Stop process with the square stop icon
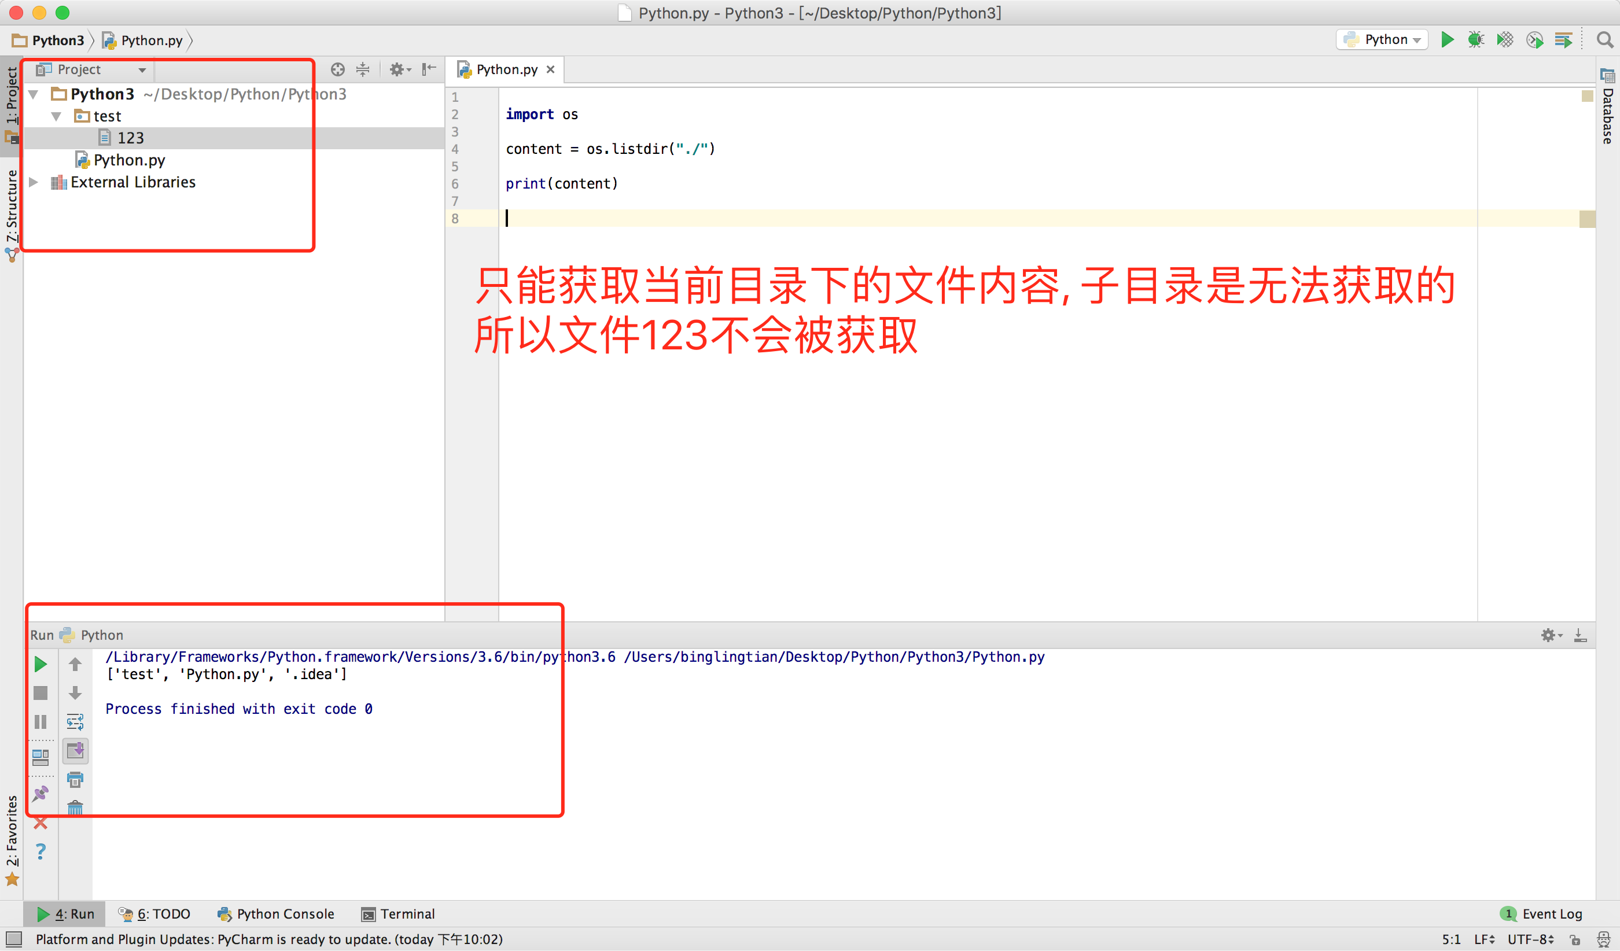This screenshot has height=951, width=1620. [x=41, y=692]
